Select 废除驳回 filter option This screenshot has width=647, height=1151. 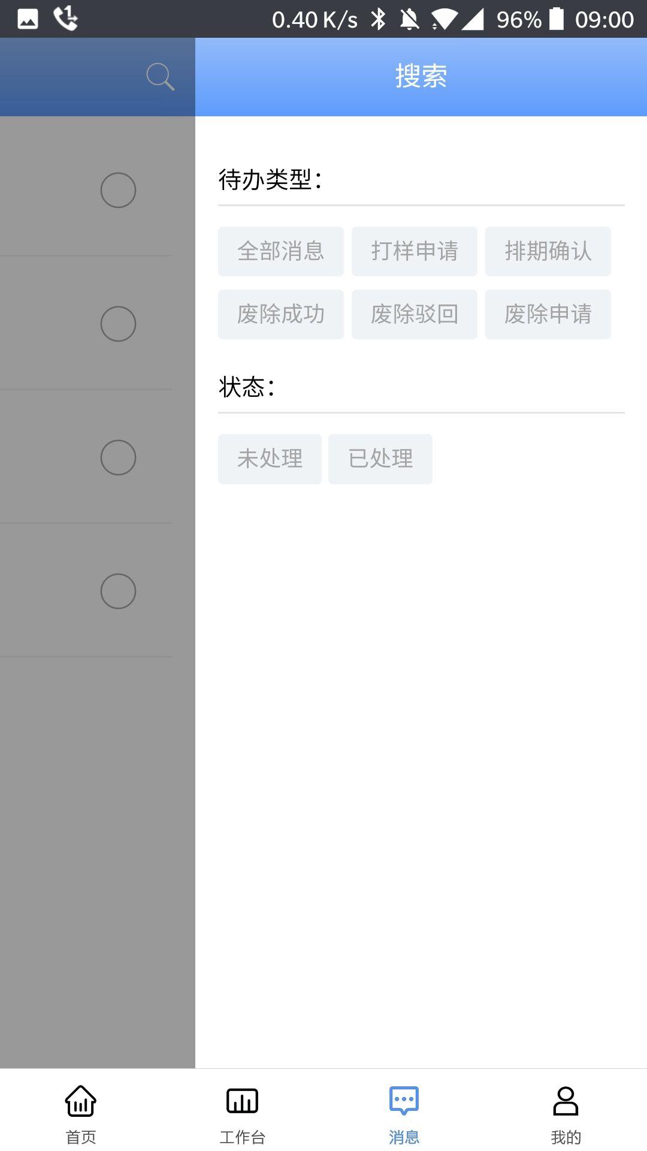[x=414, y=314]
